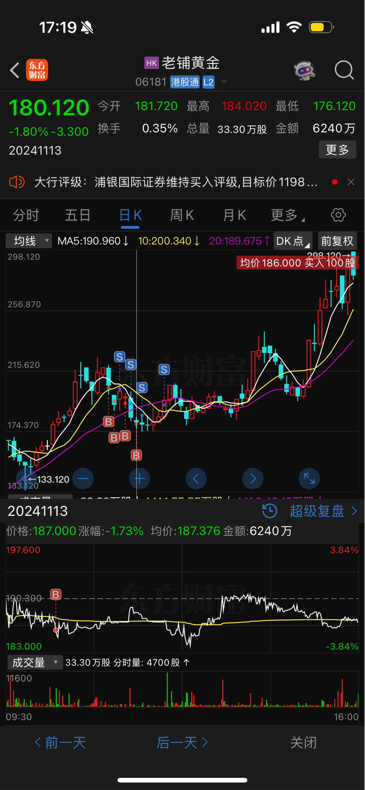Open the 均线 indicator dropdown
The image size is (365, 790).
click(29, 241)
